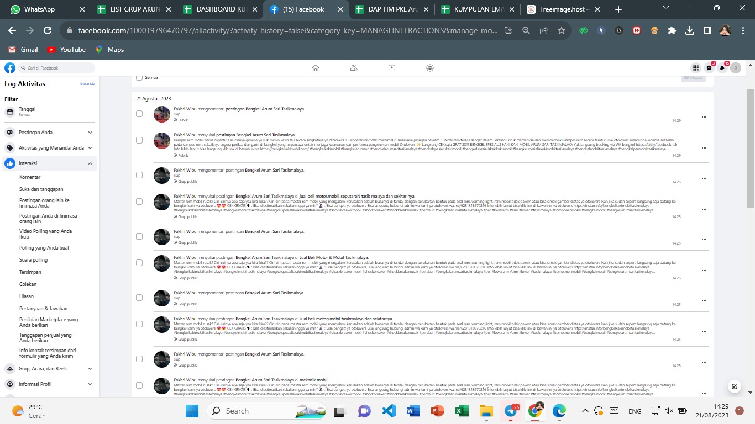Check the Jual Beli Motor & Mobil Tasikmalaya row
The image size is (755, 424).
click(139, 263)
